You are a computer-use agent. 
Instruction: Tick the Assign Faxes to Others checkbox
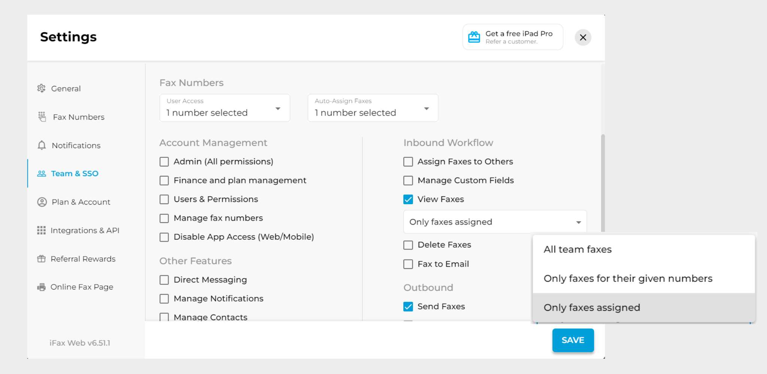(408, 162)
